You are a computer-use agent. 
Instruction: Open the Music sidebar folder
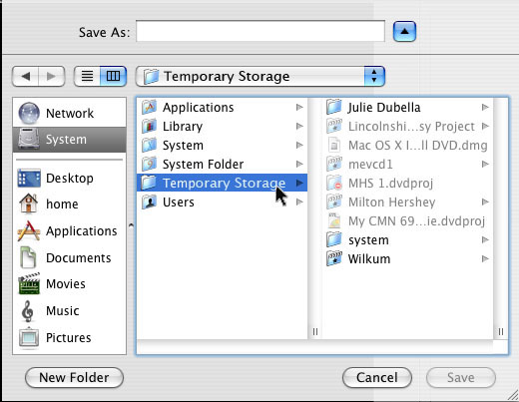pos(69,311)
